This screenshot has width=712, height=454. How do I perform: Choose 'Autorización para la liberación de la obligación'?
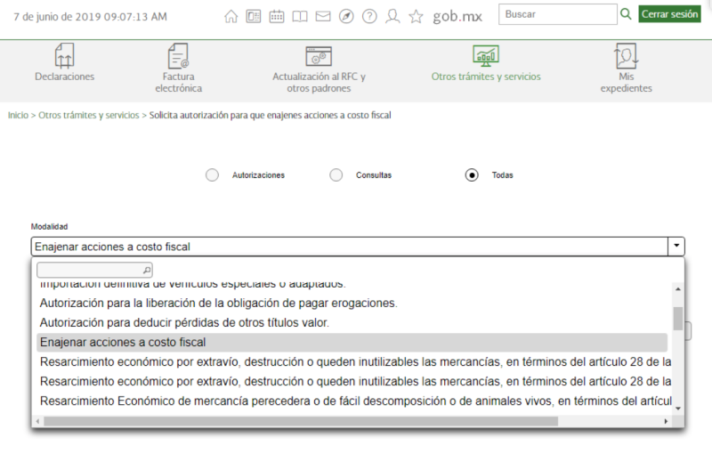pyautogui.click(x=352, y=303)
